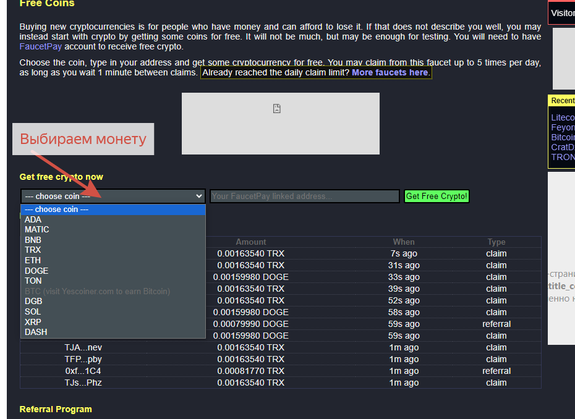Choose DOGE from the dropdown list

tap(113, 271)
